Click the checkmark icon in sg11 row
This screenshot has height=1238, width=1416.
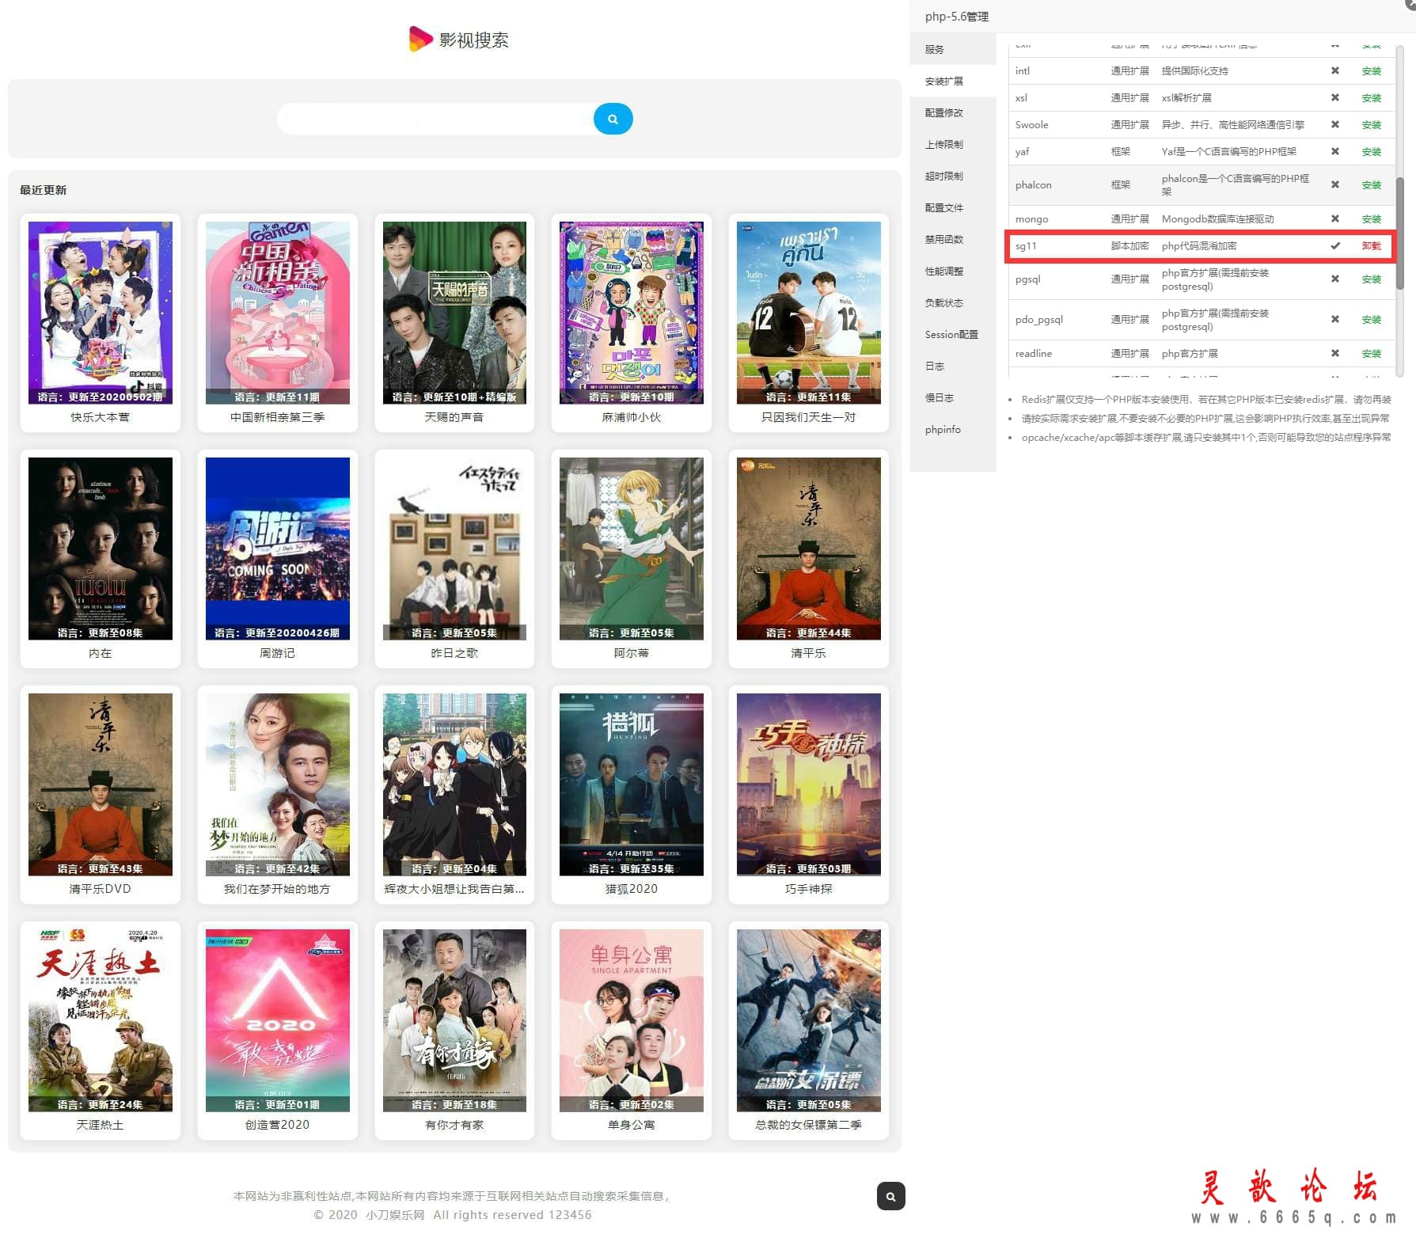[1335, 245]
